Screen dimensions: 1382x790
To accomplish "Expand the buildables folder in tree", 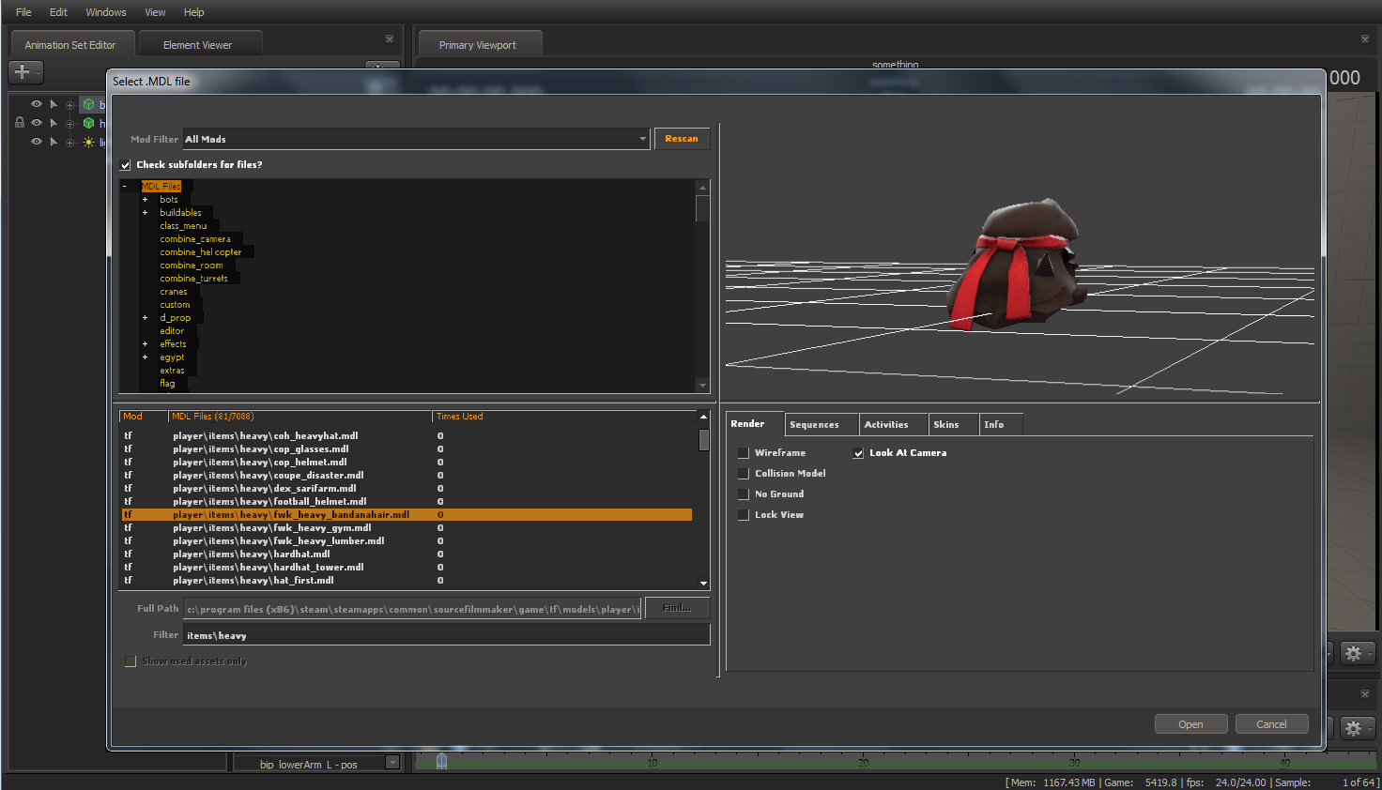I will pyautogui.click(x=145, y=213).
